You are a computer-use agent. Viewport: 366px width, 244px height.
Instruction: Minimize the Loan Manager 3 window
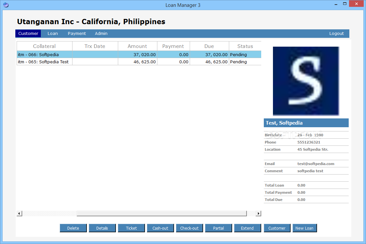click(336, 4)
